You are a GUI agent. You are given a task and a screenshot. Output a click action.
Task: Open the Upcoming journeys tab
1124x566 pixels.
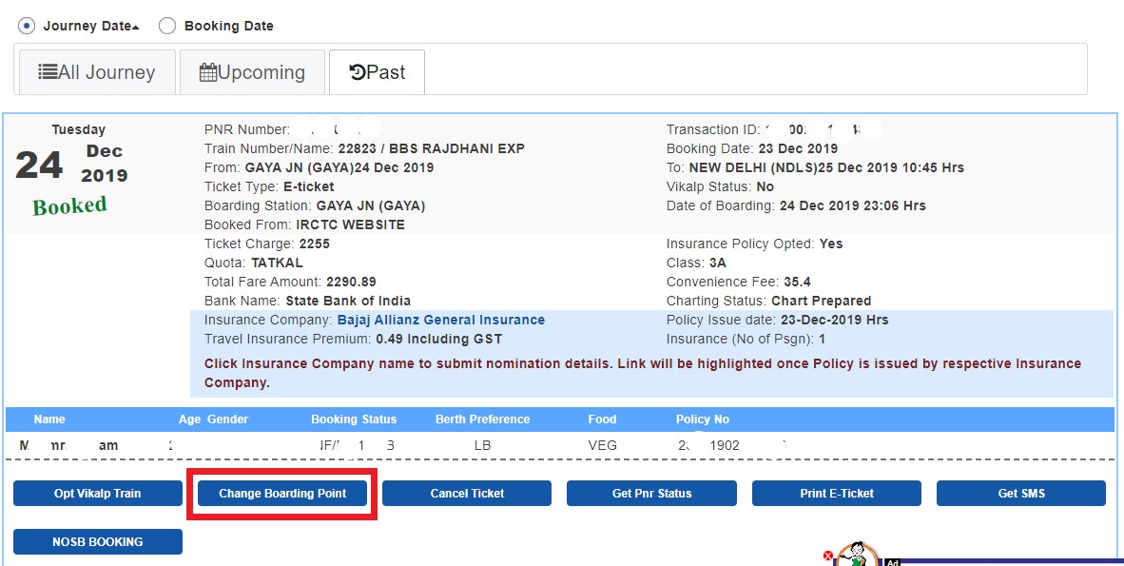252,71
